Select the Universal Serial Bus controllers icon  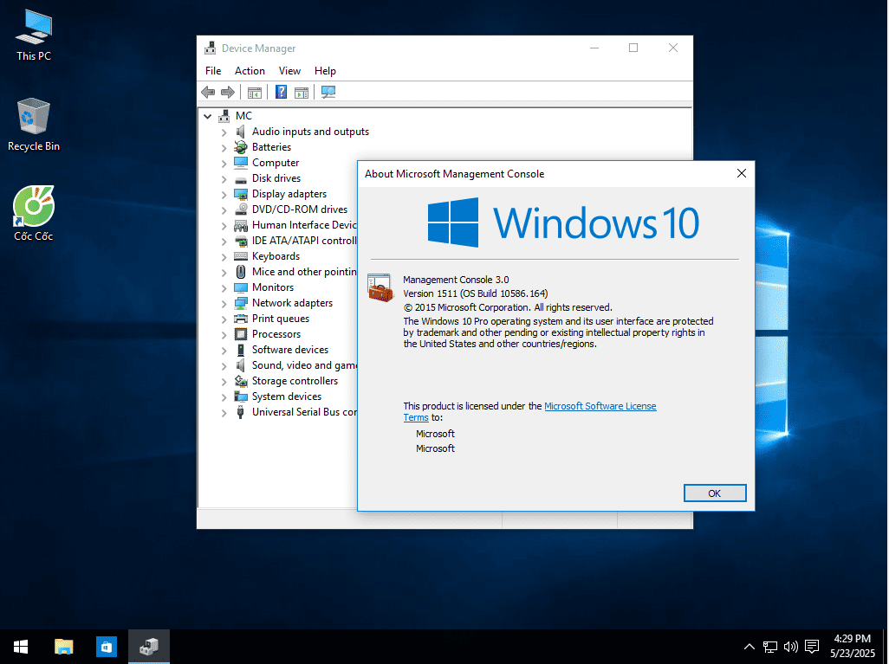click(241, 412)
